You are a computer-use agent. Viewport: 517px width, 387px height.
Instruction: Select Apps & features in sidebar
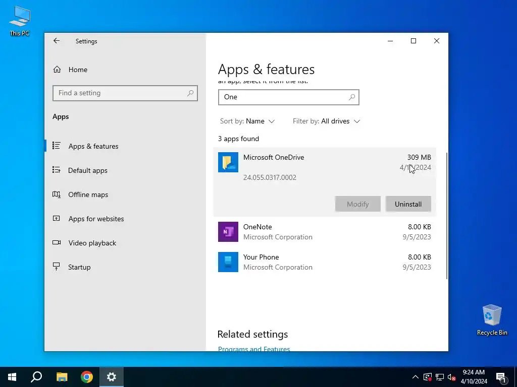pyautogui.click(x=93, y=146)
